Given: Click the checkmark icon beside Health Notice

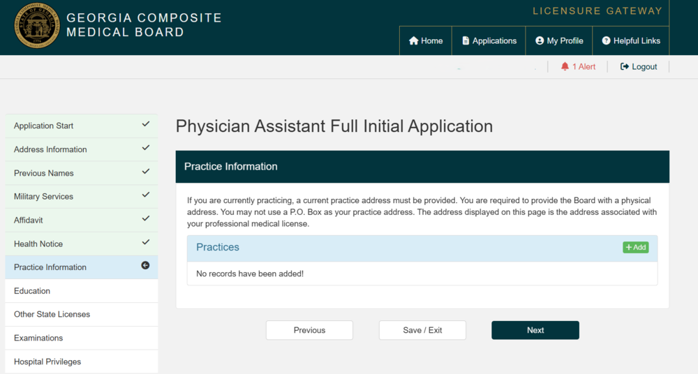Looking at the screenshot, I should (x=145, y=242).
